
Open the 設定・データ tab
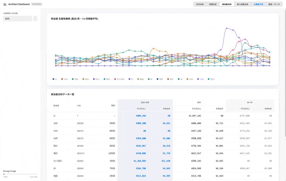point(274,4)
